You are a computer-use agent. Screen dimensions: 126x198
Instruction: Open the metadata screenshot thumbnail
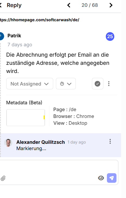pos(26,118)
